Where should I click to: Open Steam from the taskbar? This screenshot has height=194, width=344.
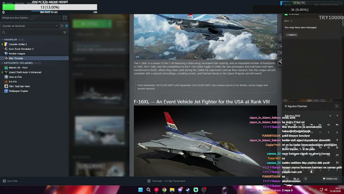pyautogui.click(x=188, y=190)
